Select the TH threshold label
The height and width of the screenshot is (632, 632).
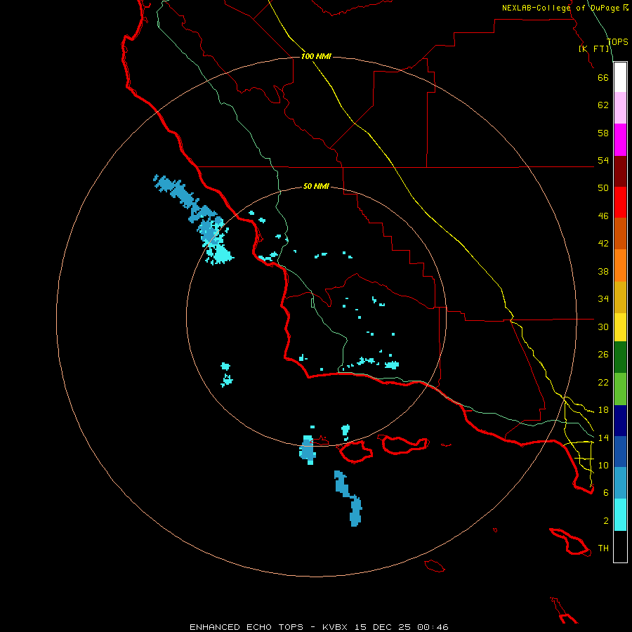pyautogui.click(x=603, y=548)
